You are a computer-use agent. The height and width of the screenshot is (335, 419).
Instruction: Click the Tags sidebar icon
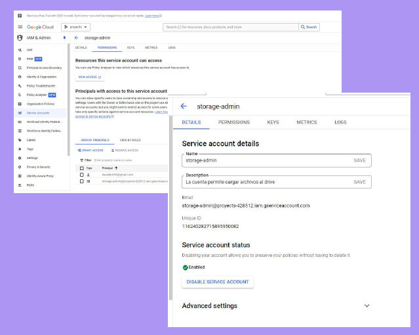click(x=20, y=149)
